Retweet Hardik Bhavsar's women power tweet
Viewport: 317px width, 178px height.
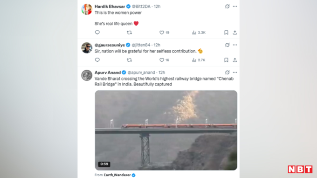coord(130,33)
